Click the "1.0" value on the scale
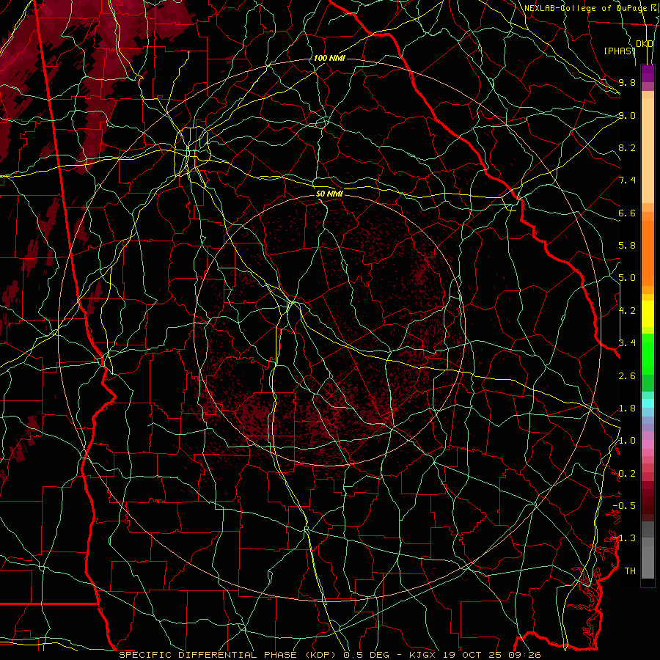The height and width of the screenshot is (660, 660). point(627,441)
